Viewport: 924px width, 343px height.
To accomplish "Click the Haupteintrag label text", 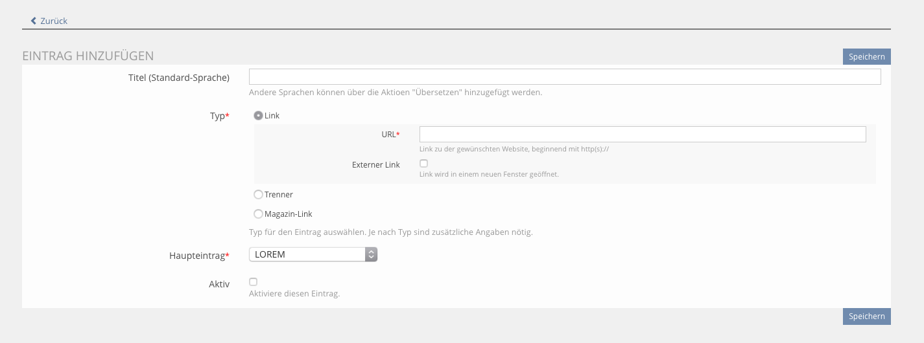I will 194,256.
